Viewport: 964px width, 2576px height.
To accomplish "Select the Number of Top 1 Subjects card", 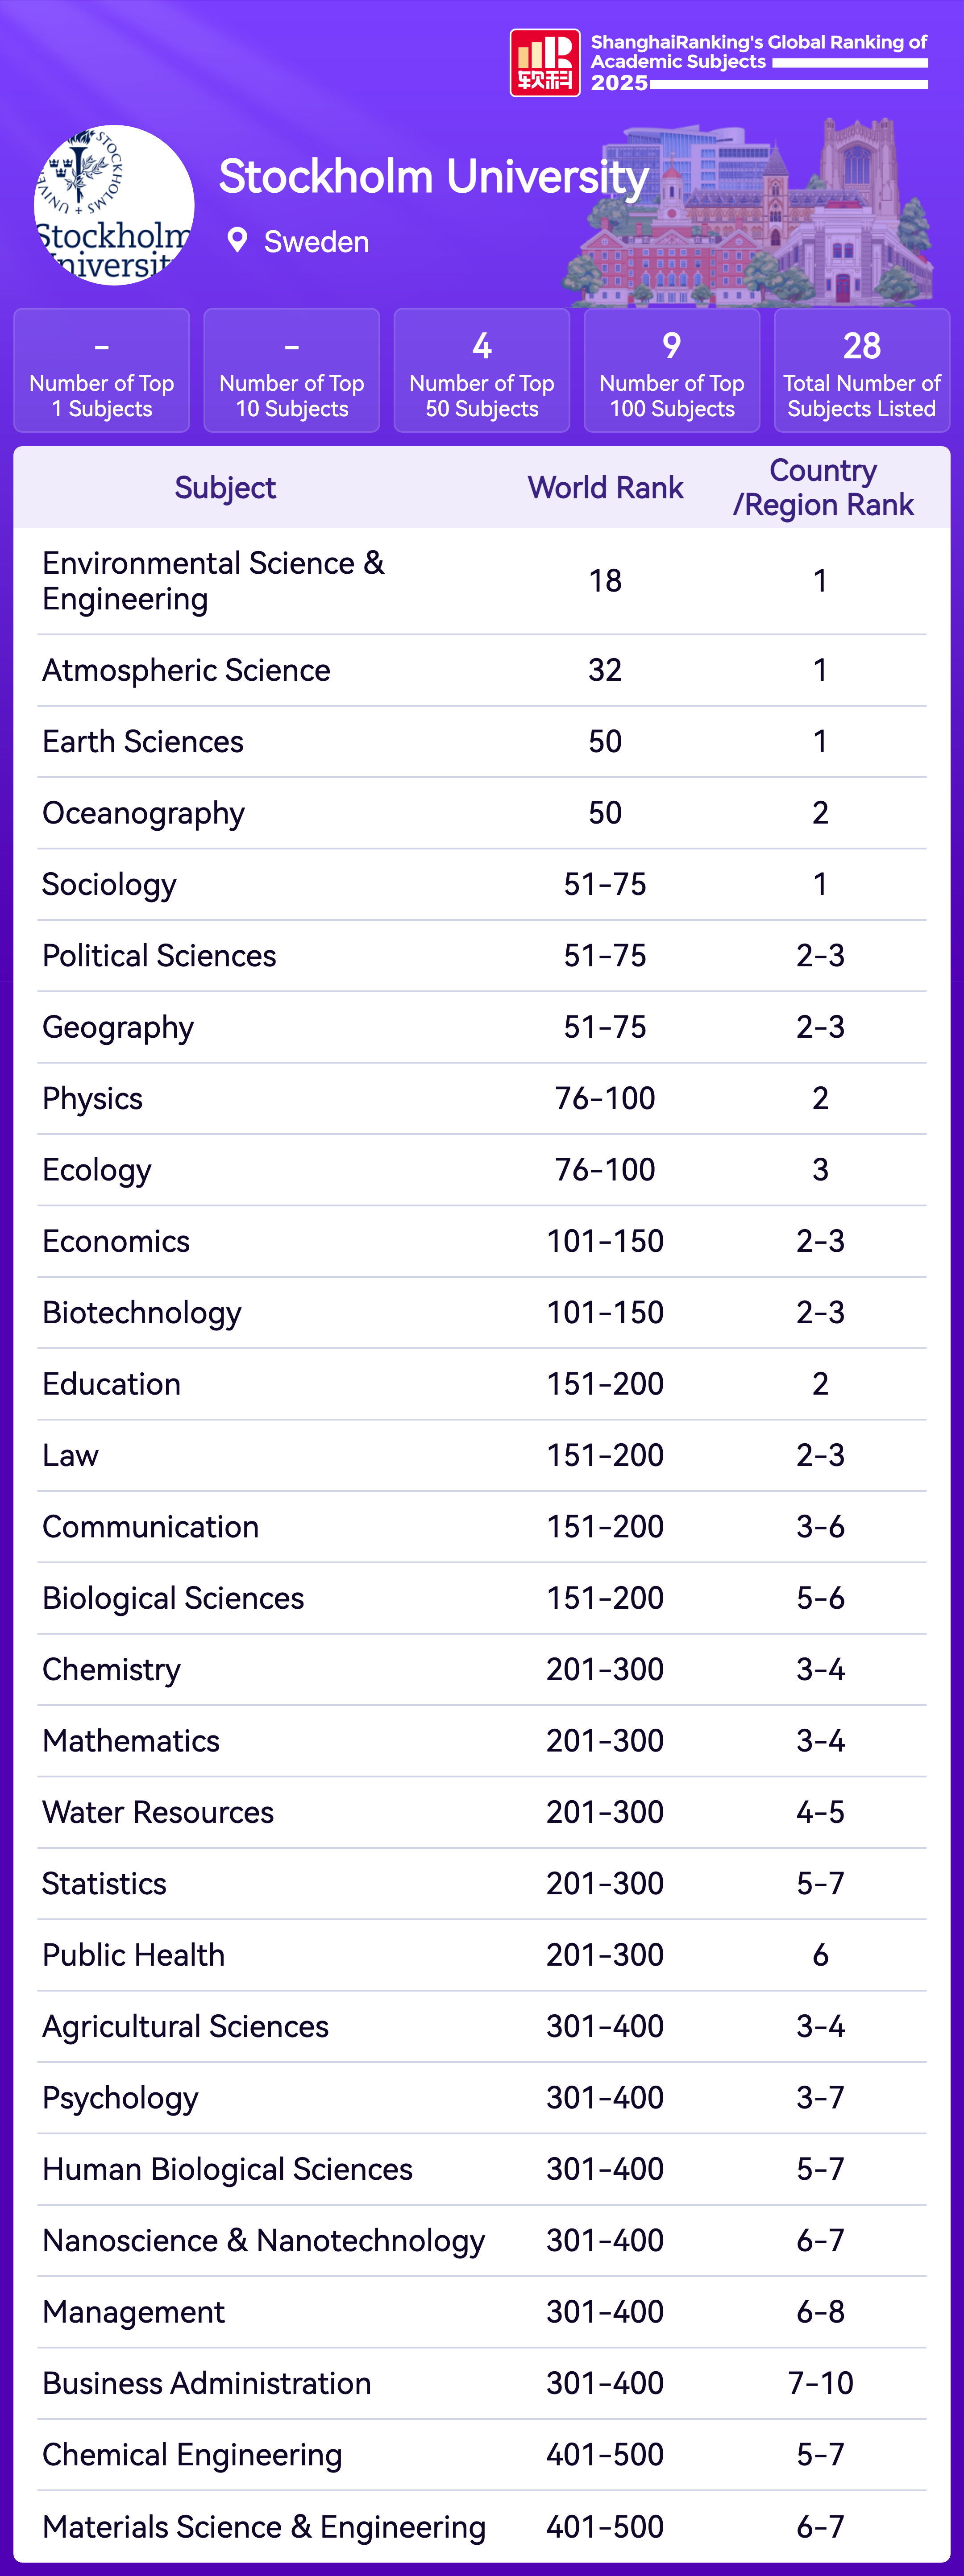I will tap(102, 370).
